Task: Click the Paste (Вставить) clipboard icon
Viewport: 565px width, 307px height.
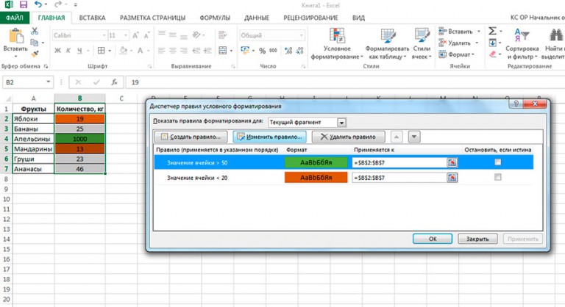Action: tap(15, 37)
